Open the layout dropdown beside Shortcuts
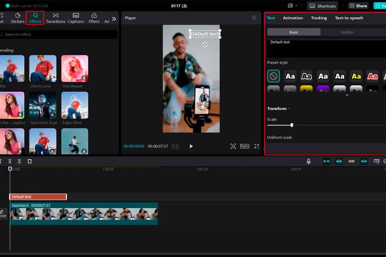The height and width of the screenshot is (257, 386). tap(293, 6)
